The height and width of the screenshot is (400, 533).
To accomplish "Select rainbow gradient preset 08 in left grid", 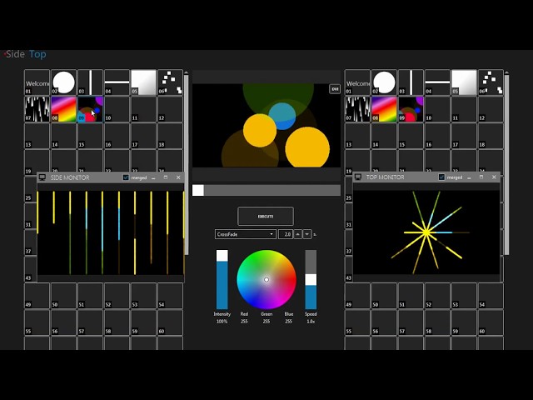I will point(63,109).
